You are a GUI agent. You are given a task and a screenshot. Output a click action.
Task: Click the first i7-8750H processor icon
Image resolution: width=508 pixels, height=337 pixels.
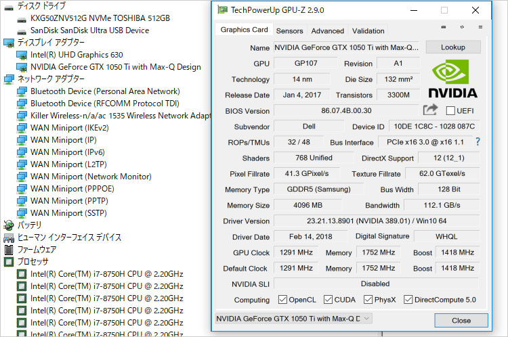(x=22, y=274)
